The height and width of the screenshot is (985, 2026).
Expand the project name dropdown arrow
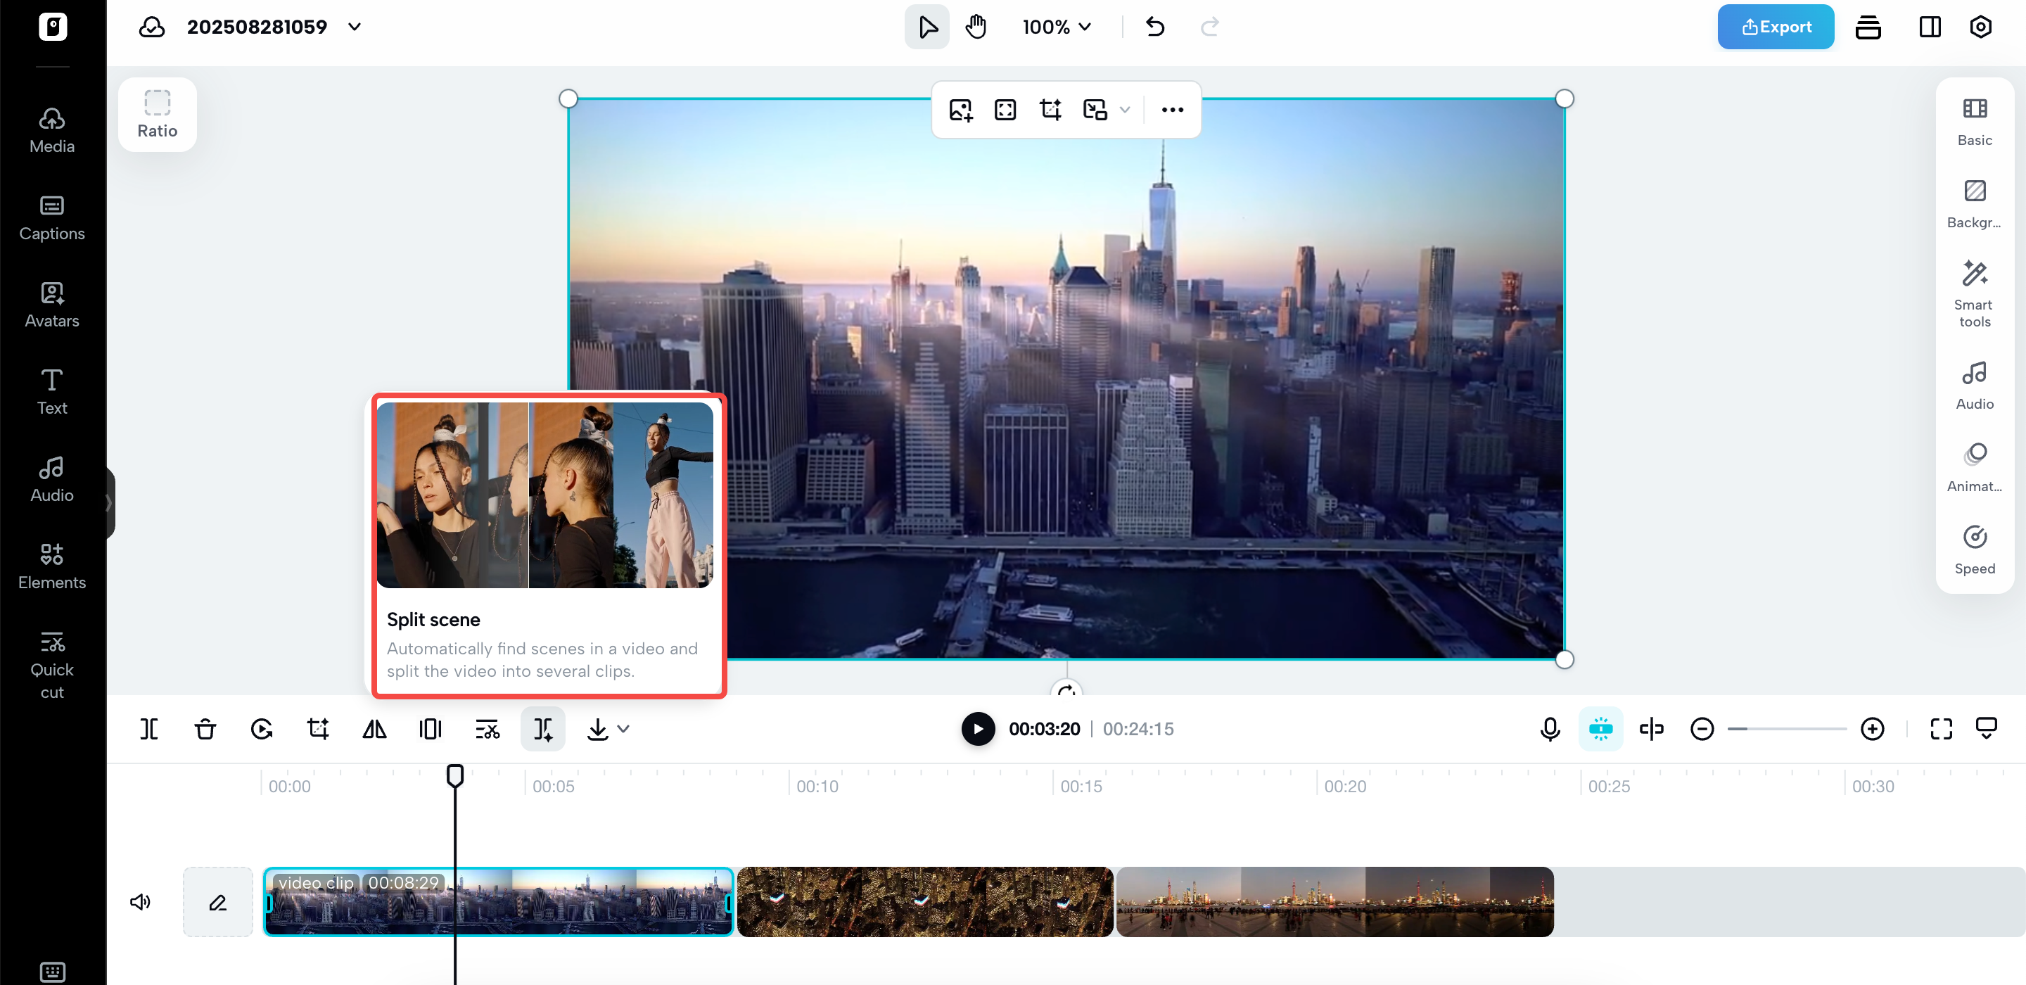[x=355, y=27]
